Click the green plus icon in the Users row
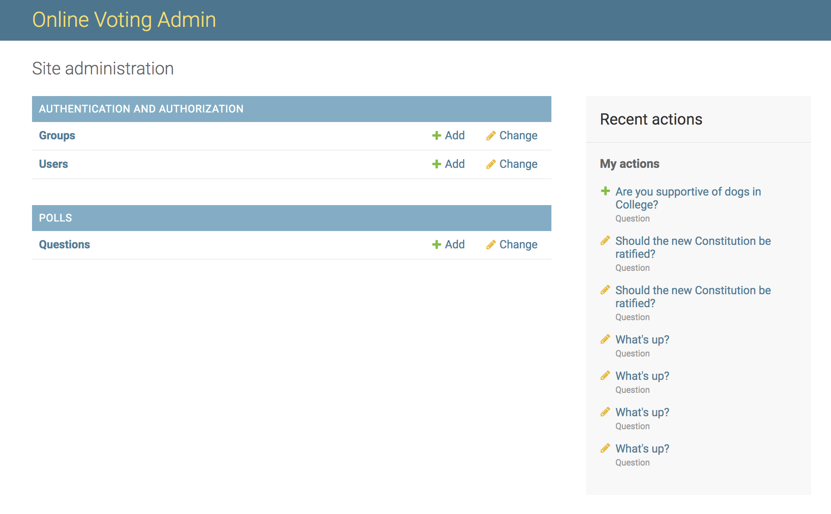 [x=436, y=164]
